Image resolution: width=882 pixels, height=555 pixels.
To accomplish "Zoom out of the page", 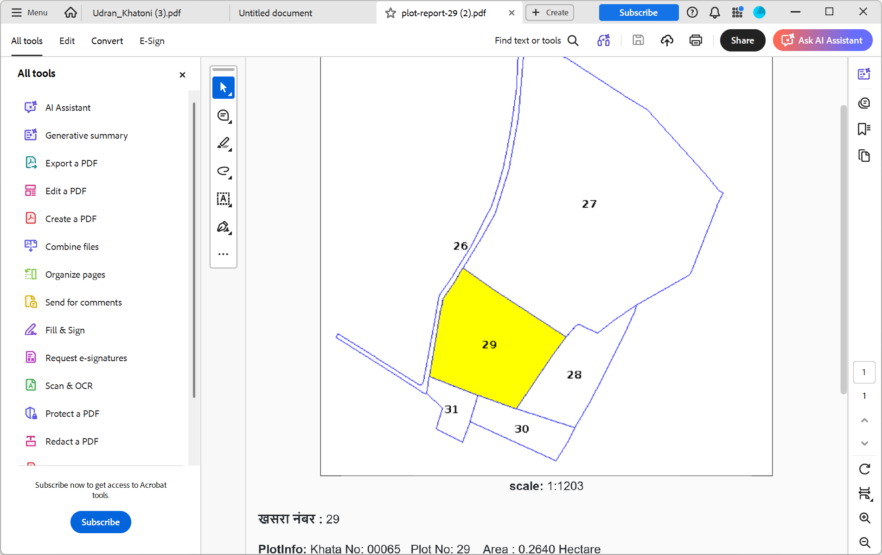I will 864,542.
